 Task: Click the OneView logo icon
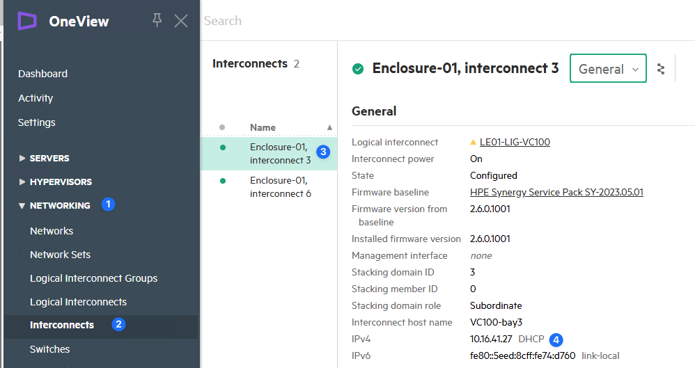tap(26, 22)
